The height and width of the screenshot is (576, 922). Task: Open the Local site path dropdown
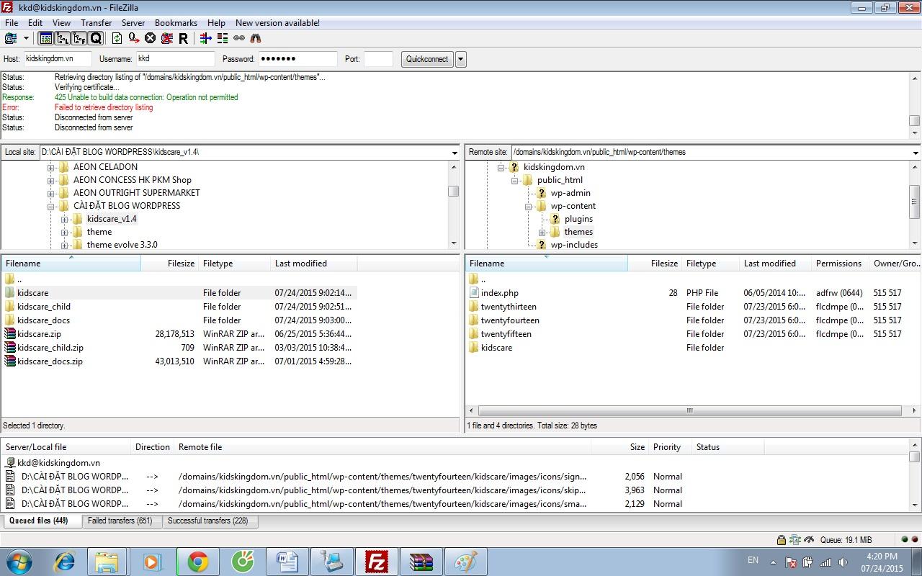point(455,153)
